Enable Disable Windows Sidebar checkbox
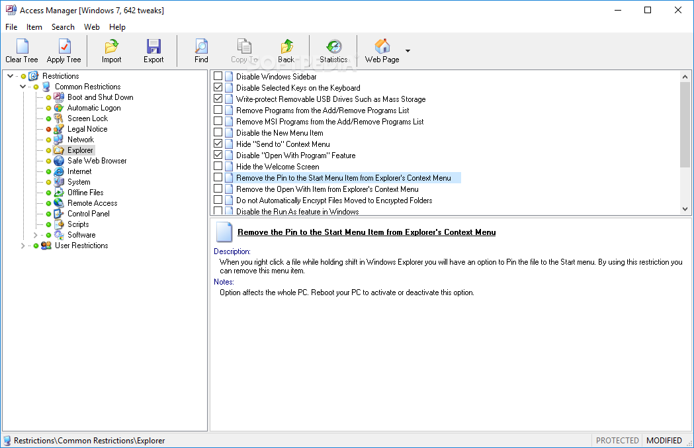 point(218,75)
